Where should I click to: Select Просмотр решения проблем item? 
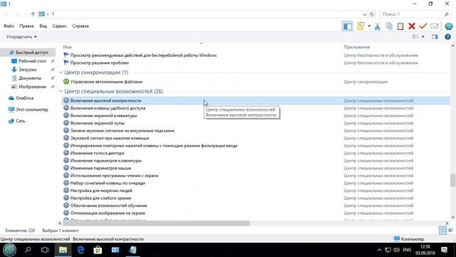(99, 63)
